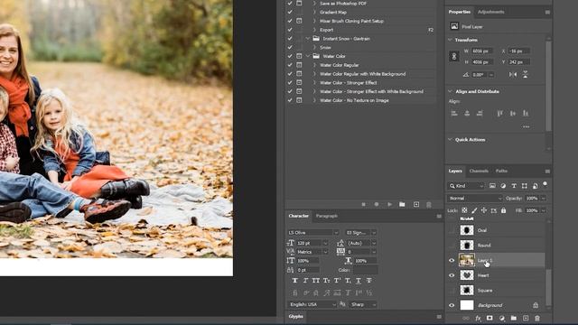
Task: Expand Water Color - Stronger Effect action
Action: pyautogui.click(x=314, y=82)
